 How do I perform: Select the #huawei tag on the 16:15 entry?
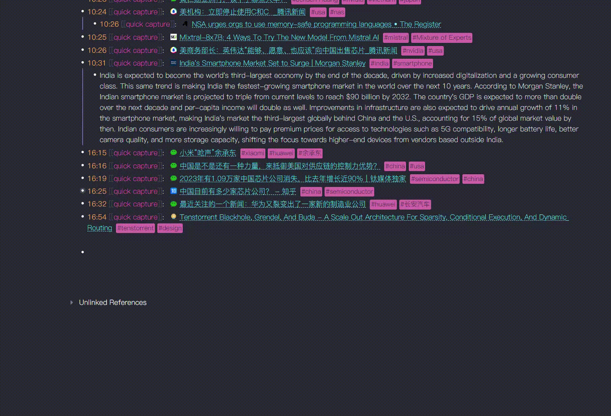(x=281, y=153)
